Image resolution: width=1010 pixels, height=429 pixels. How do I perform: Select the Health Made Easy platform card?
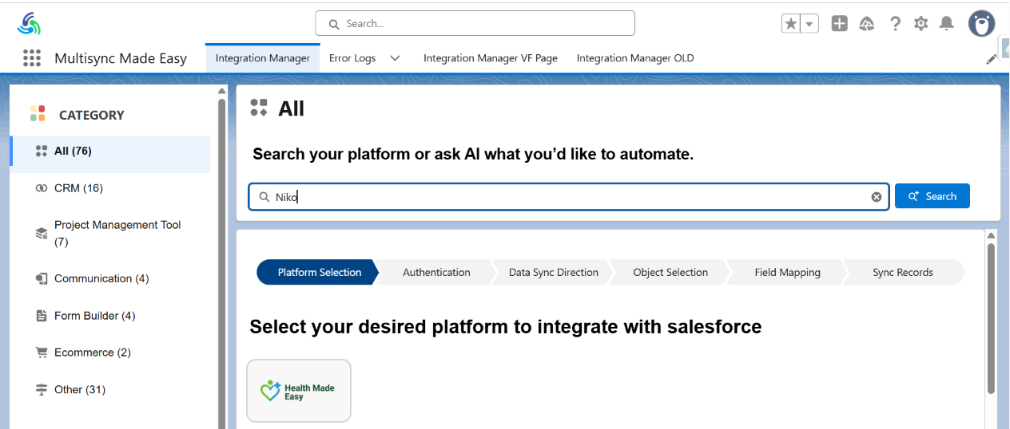click(299, 391)
